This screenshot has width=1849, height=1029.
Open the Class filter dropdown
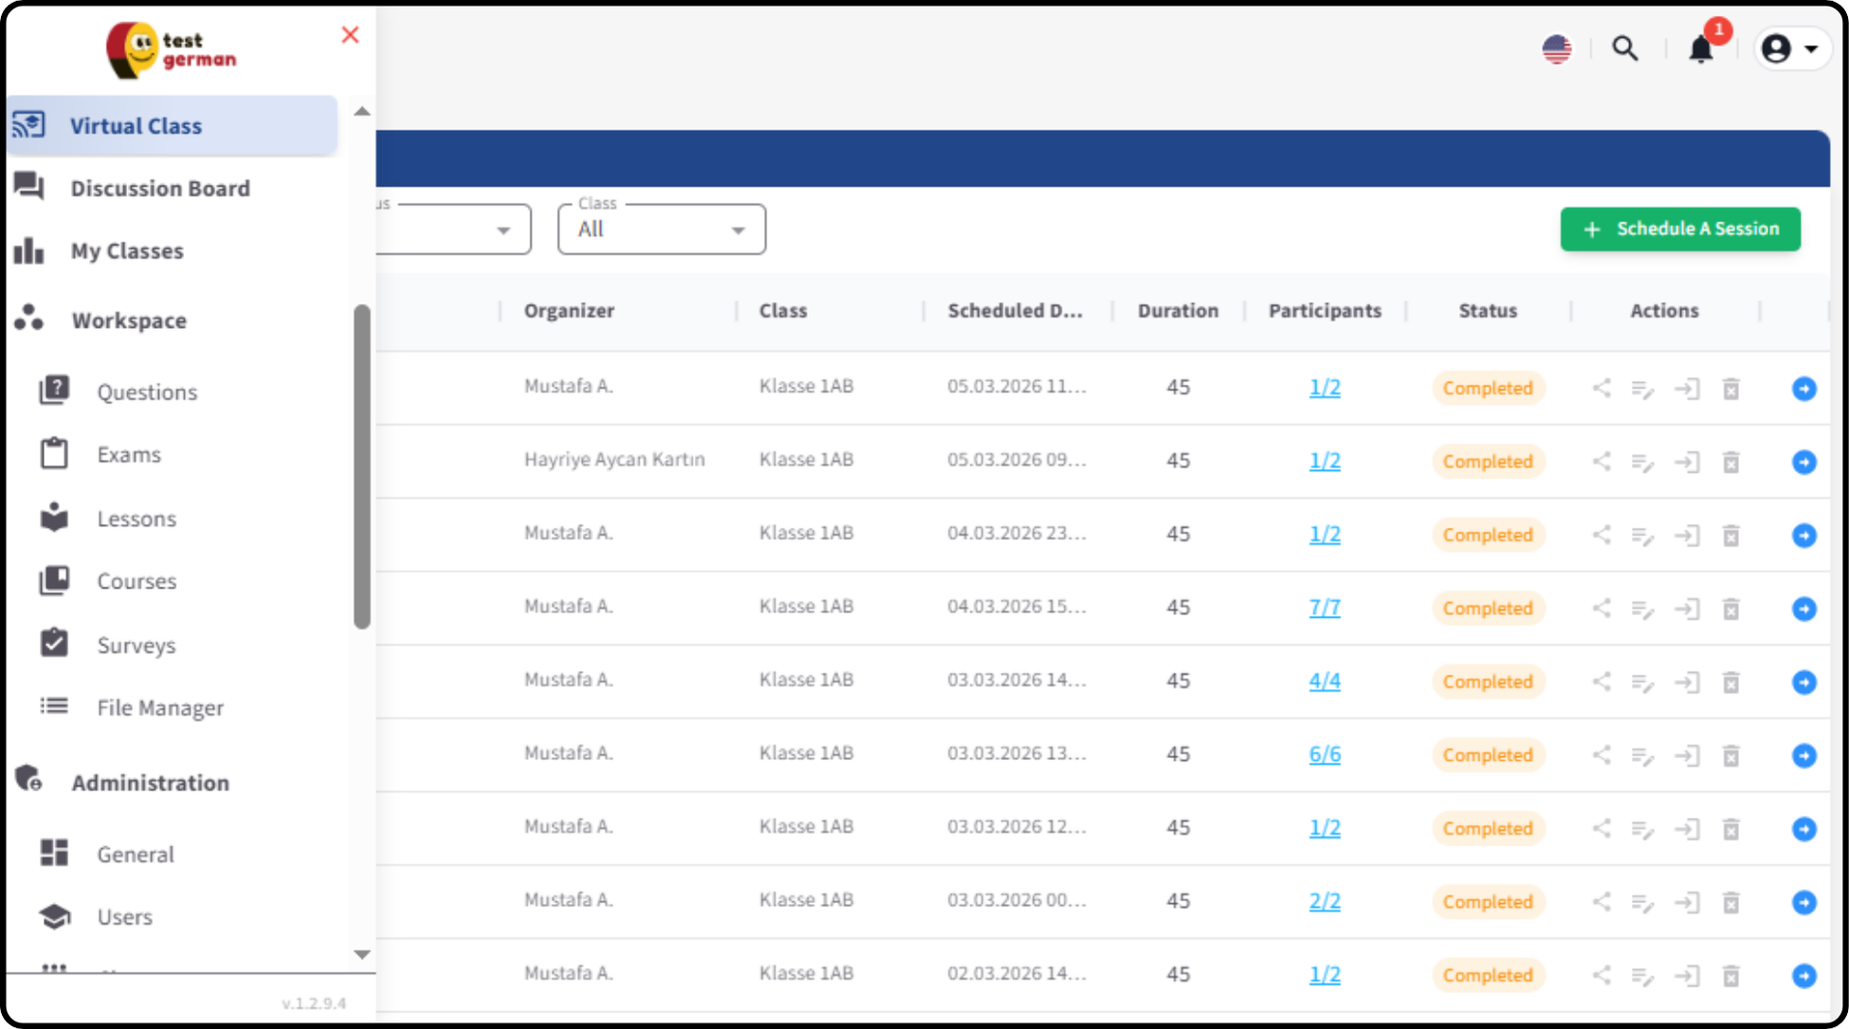point(661,230)
